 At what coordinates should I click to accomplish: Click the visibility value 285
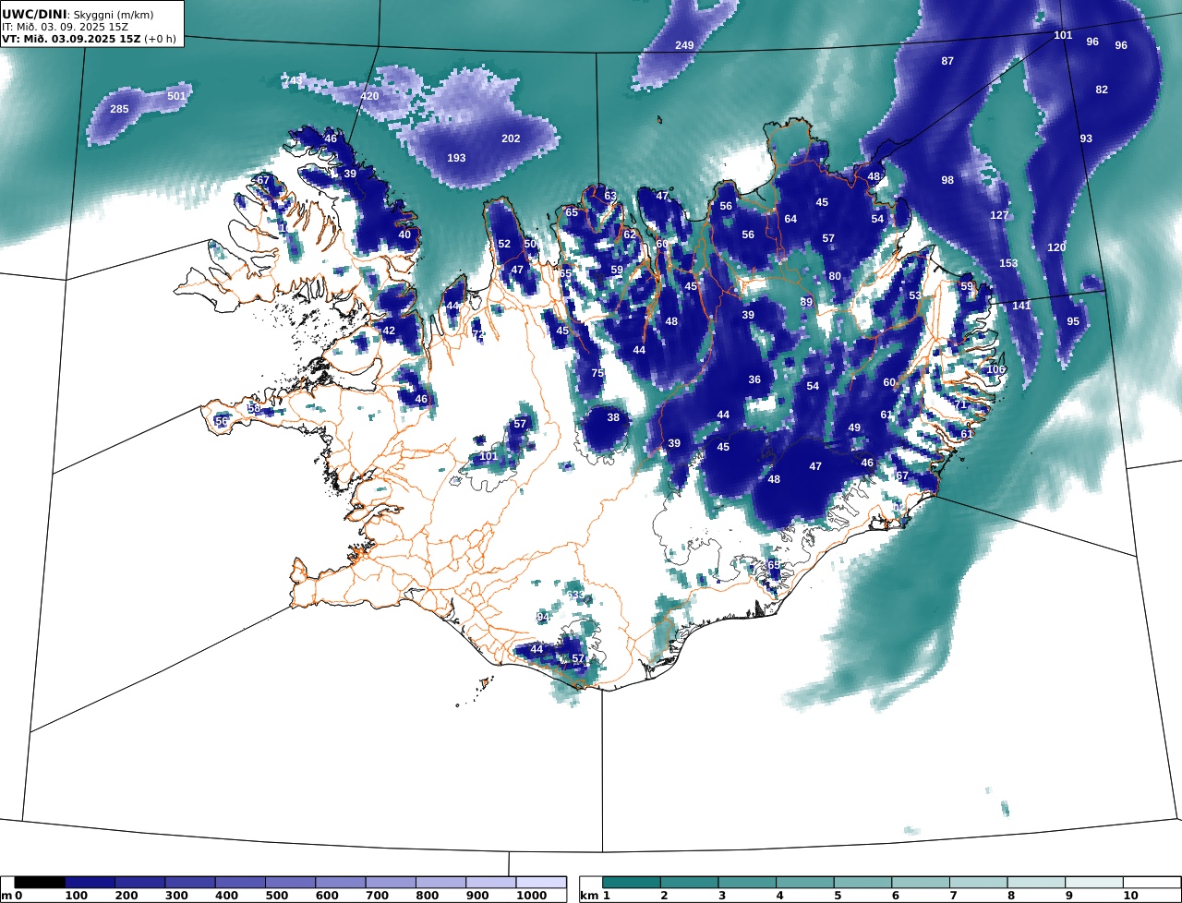[x=119, y=109]
